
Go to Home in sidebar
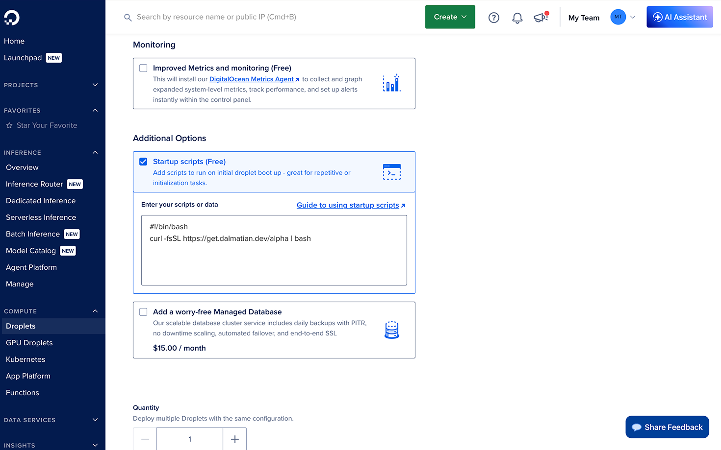pos(14,41)
